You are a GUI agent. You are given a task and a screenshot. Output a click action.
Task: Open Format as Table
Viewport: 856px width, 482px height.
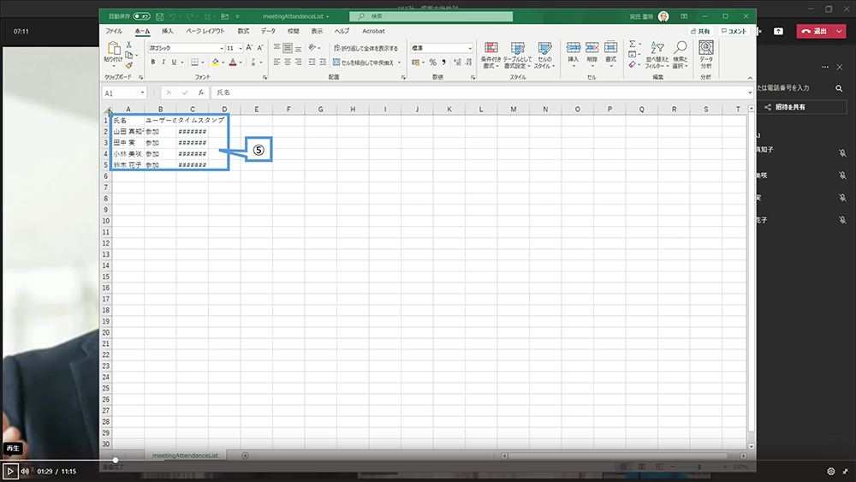(518, 55)
